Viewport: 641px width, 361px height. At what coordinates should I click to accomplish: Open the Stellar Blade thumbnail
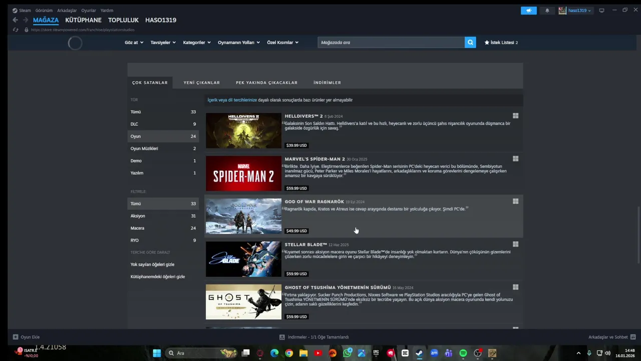click(243, 259)
